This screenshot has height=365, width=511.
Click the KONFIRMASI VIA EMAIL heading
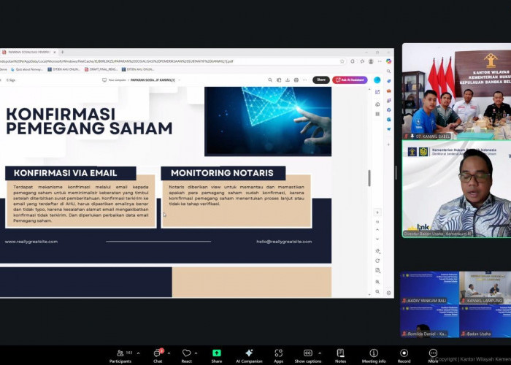coord(65,173)
